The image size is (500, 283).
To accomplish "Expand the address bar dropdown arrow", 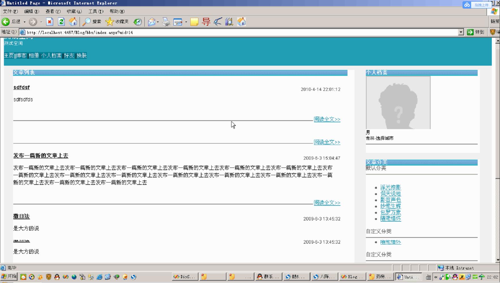I will (x=461, y=32).
